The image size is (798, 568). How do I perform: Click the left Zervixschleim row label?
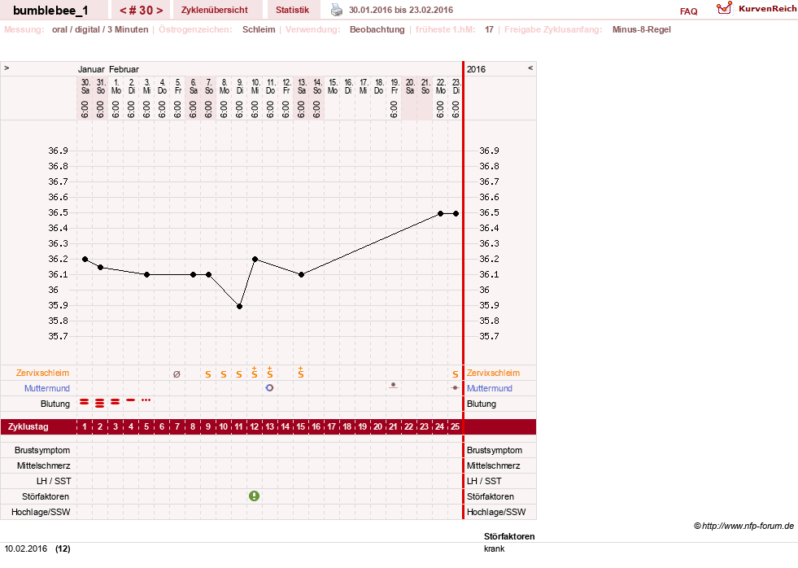[43, 373]
